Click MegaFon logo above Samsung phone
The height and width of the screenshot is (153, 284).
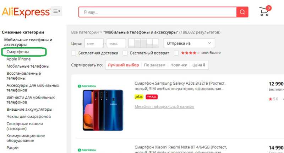(87, 86)
